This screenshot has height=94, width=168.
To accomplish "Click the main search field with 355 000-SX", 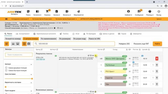I will coord(74,44).
